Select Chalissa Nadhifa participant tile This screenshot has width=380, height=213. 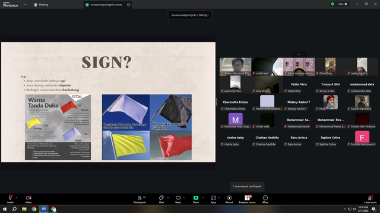[267, 138]
